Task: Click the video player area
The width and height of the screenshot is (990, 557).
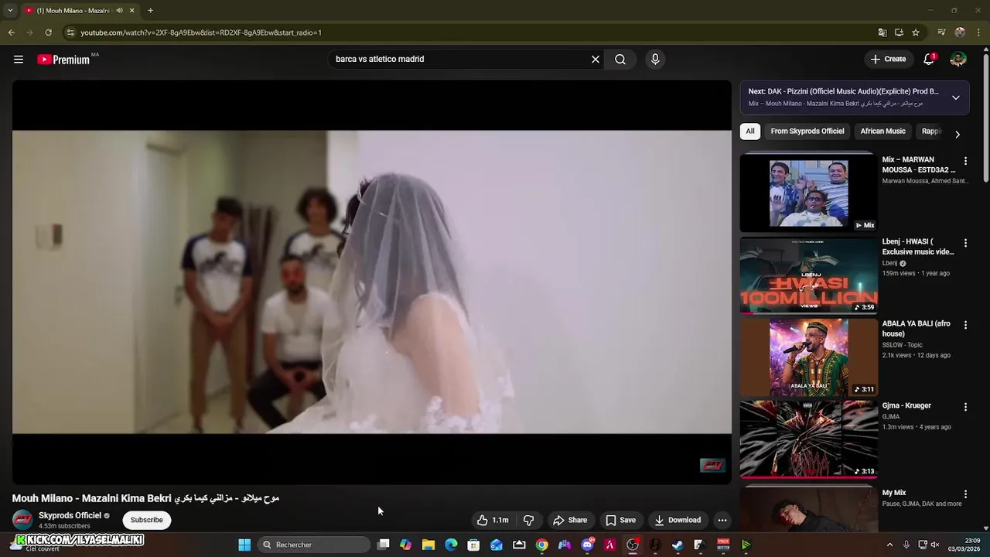Action: tap(371, 282)
